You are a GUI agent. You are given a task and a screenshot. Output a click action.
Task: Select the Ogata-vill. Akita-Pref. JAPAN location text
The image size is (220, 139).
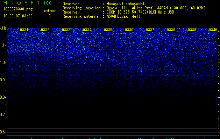[156, 8]
